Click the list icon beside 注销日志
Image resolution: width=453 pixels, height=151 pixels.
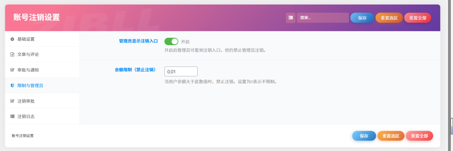12,117
